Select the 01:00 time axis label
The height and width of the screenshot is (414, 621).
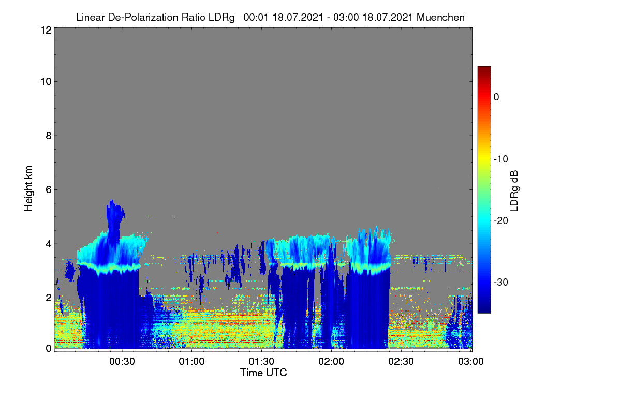(x=192, y=361)
